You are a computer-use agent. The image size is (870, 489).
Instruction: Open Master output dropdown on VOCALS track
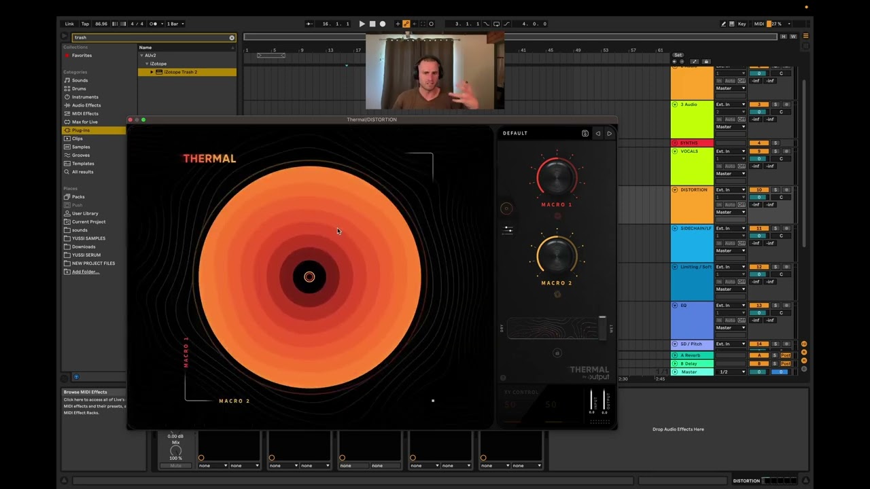point(730,174)
